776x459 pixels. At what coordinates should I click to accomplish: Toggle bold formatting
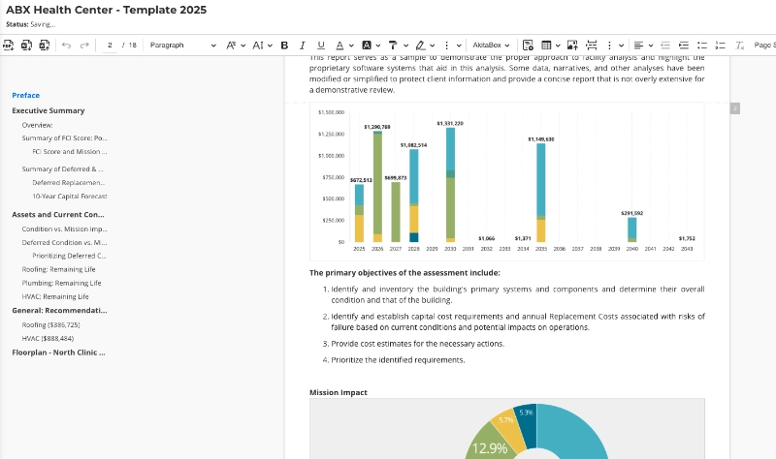pos(284,45)
